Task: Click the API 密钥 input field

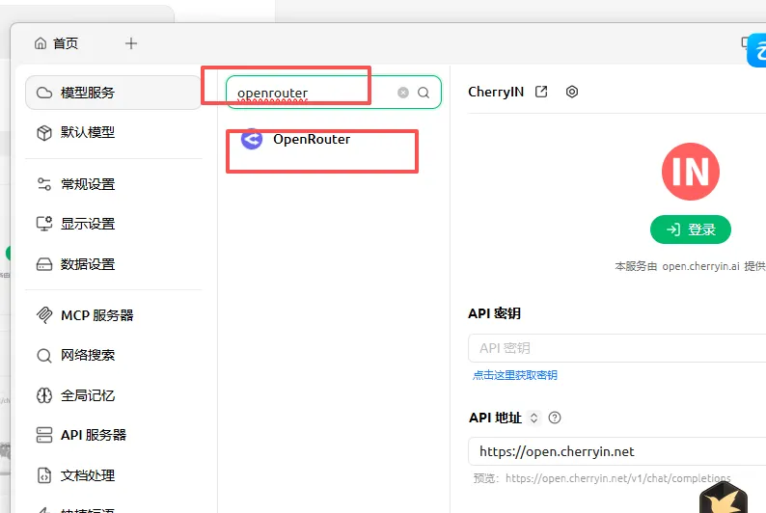Action: pos(617,348)
